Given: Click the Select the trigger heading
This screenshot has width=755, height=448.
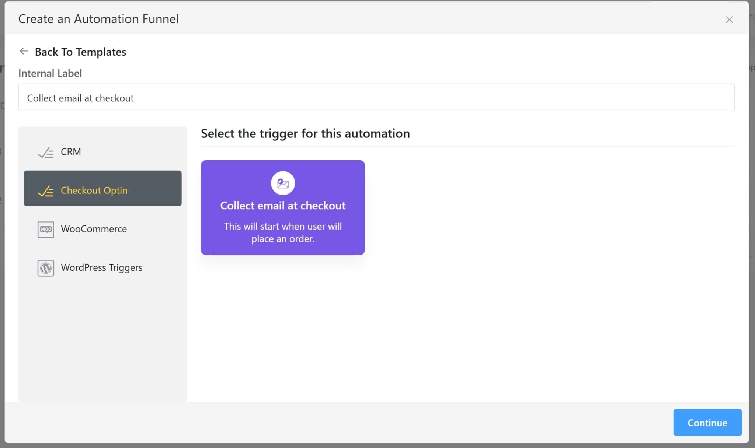Looking at the screenshot, I should click(x=305, y=133).
